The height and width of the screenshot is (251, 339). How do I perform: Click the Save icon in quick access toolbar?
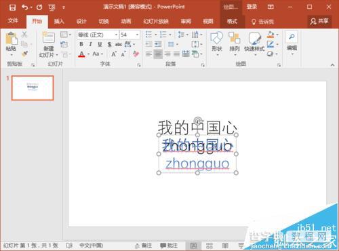pos(12,7)
